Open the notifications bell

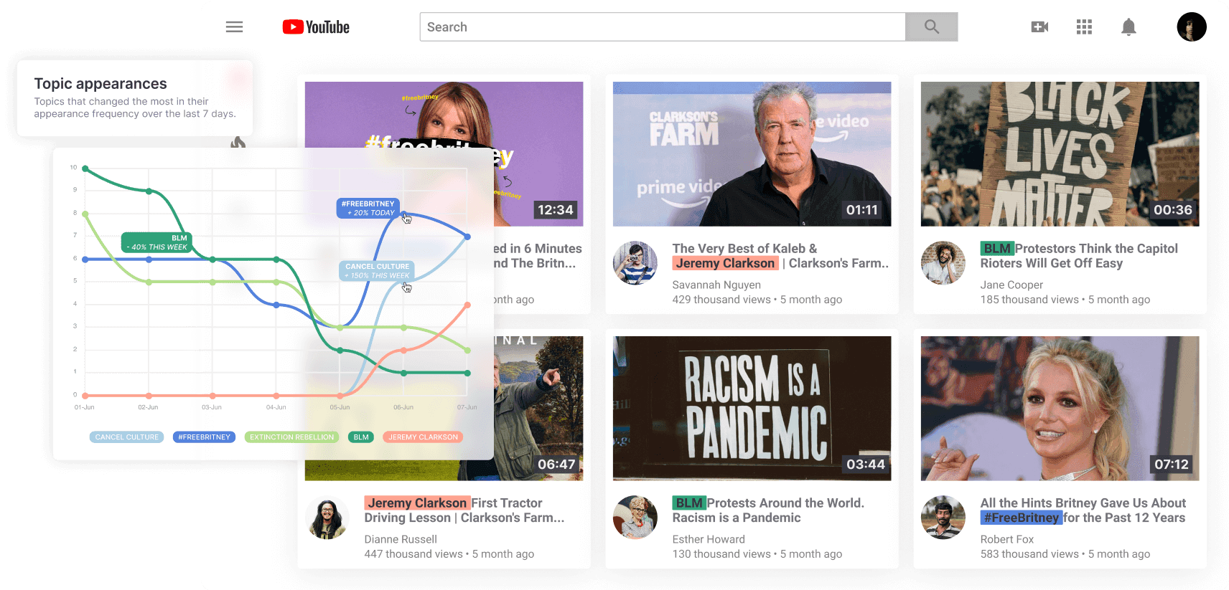coord(1128,27)
